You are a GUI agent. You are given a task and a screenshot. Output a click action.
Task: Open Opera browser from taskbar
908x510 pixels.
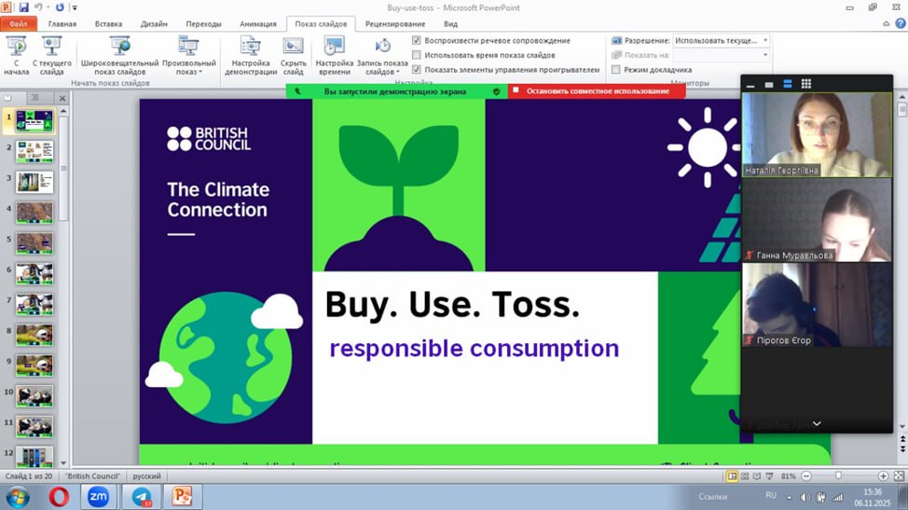tap(59, 497)
